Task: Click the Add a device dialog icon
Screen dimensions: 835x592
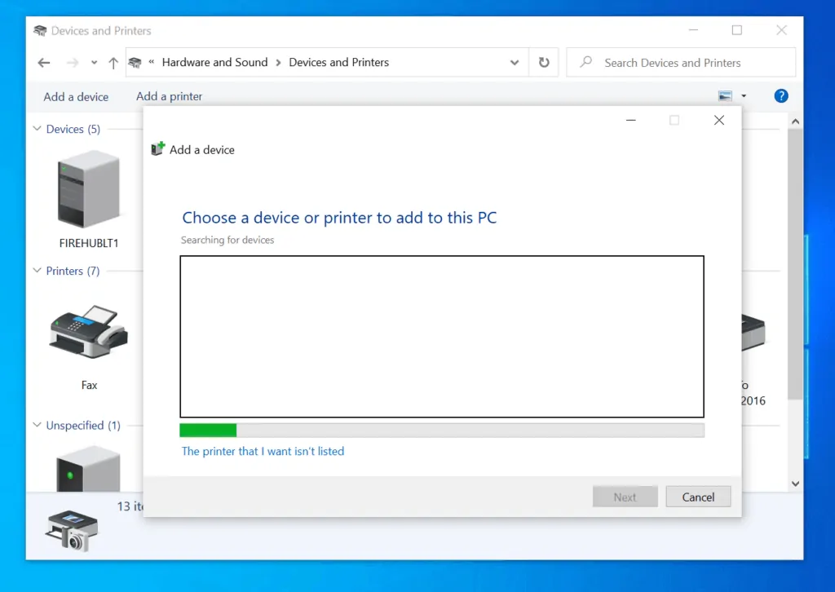Action: point(157,149)
